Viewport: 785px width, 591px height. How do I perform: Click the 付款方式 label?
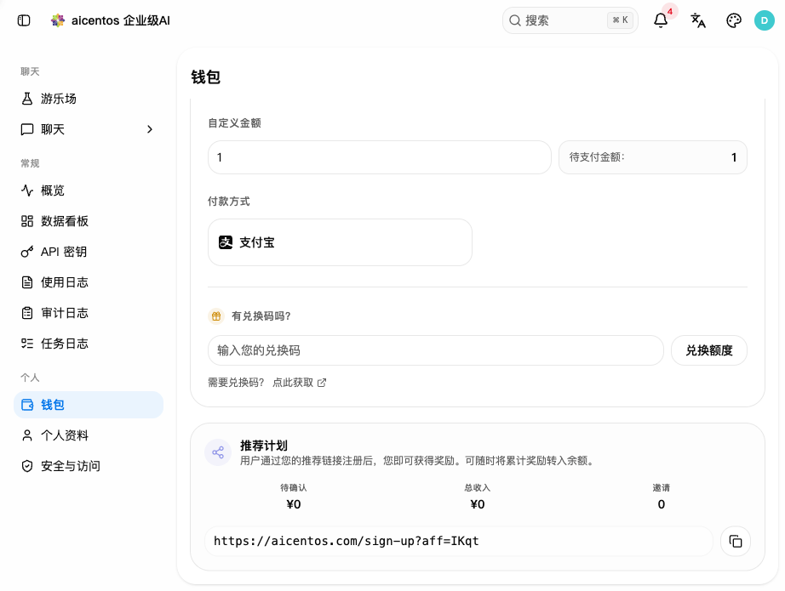229,202
